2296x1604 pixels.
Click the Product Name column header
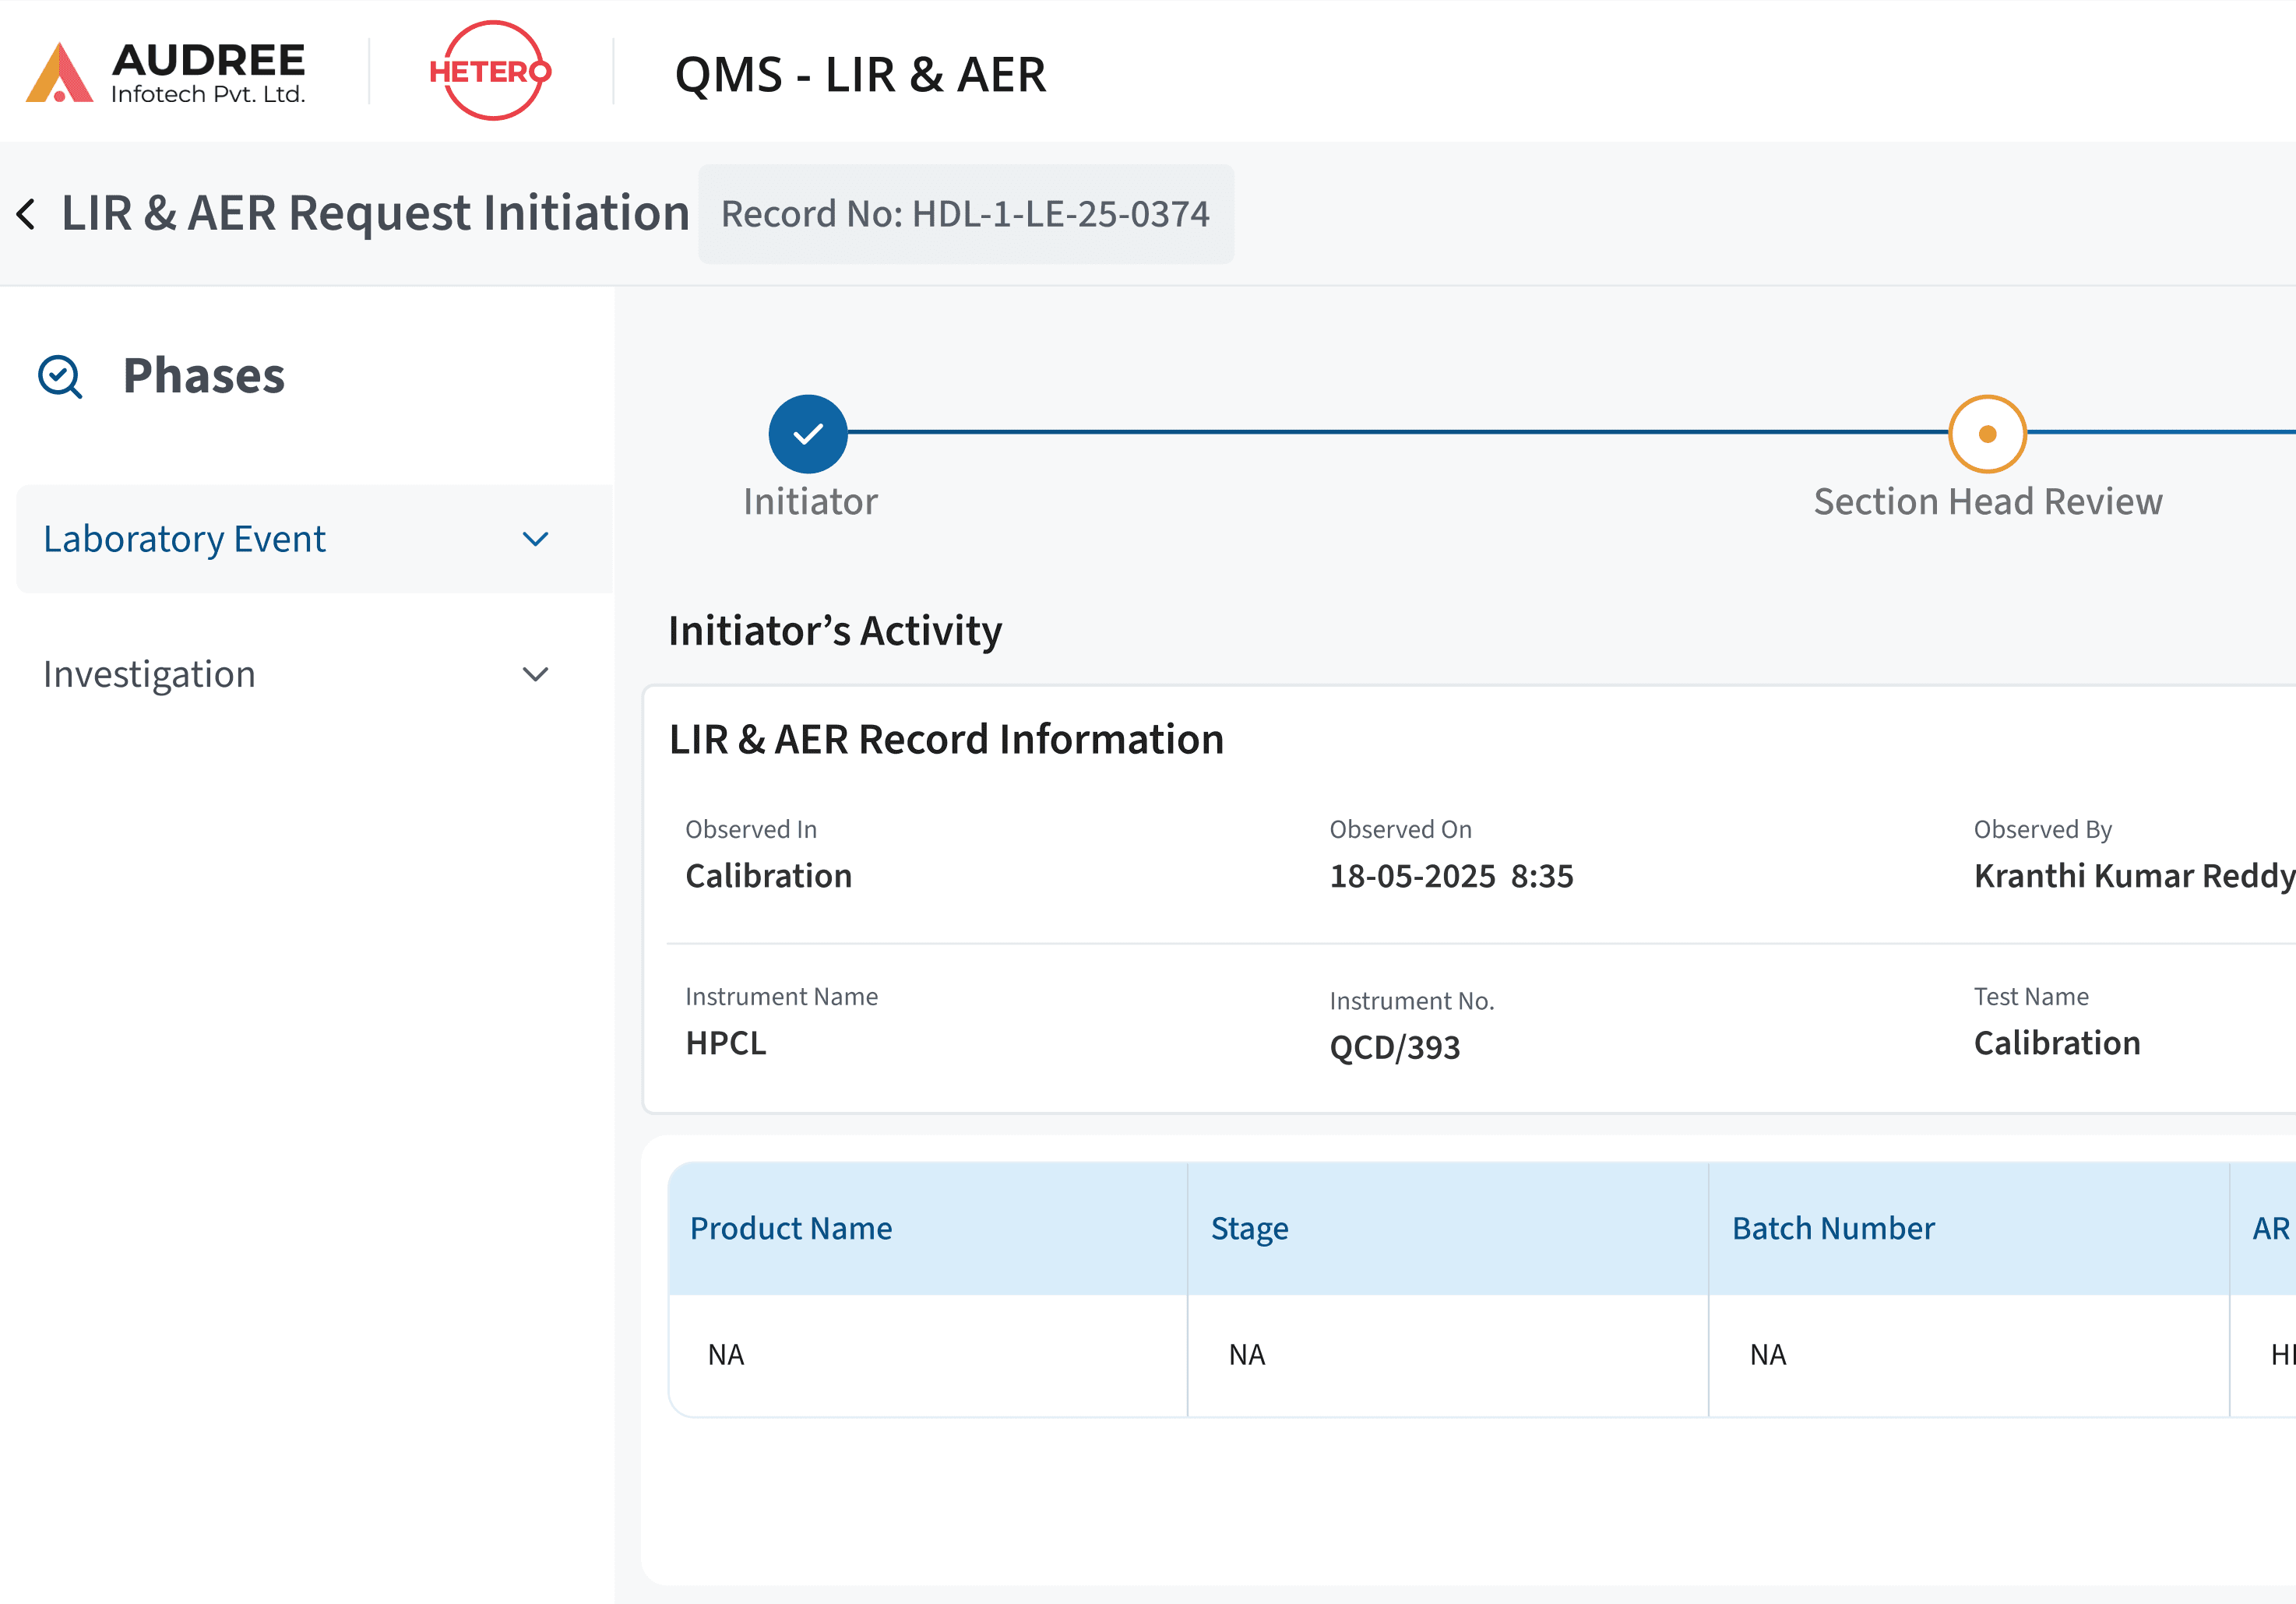[791, 1228]
